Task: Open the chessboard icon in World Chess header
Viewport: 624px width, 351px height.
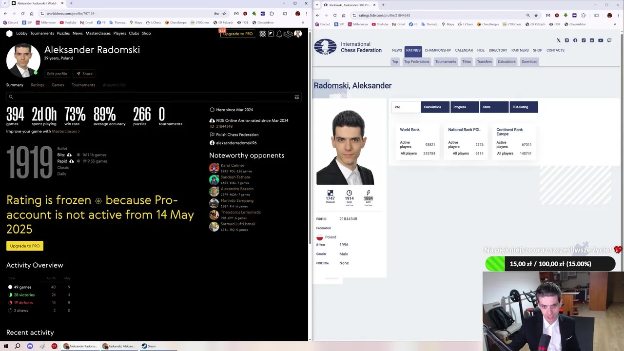Action: pos(263,34)
